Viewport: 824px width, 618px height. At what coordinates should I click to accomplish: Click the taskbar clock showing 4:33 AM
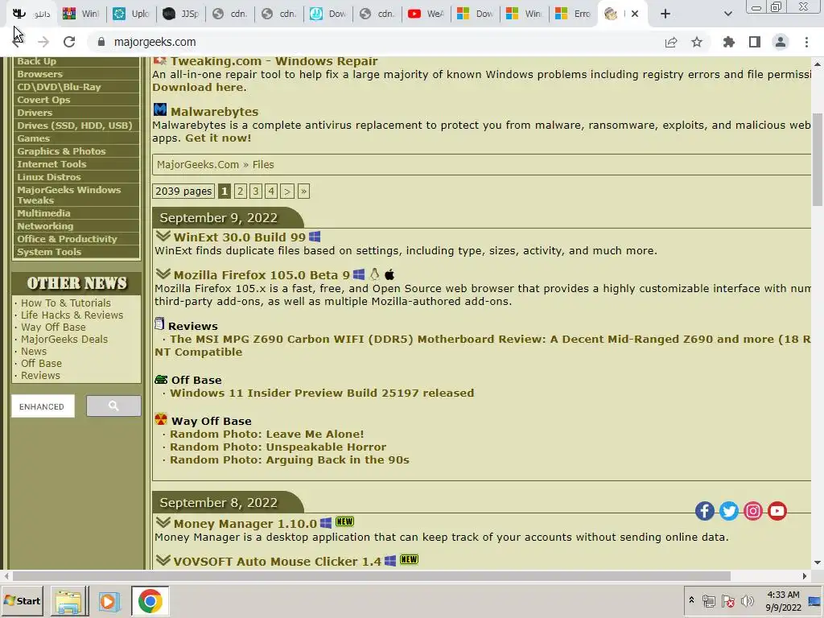pyautogui.click(x=783, y=601)
